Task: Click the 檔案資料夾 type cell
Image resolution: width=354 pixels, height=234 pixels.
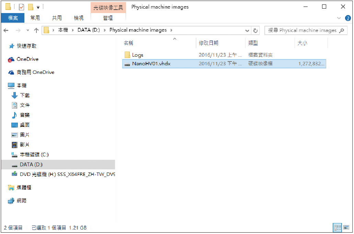Action: (x=261, y=55)
